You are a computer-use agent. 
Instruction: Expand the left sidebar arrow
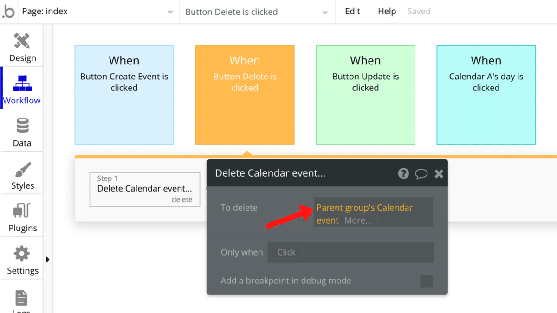point(47,260)
